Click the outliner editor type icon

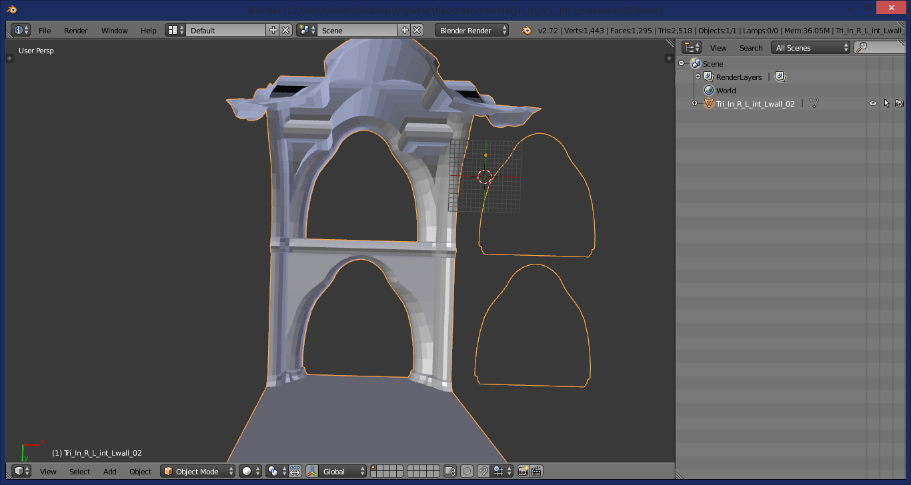pos(692,47)
